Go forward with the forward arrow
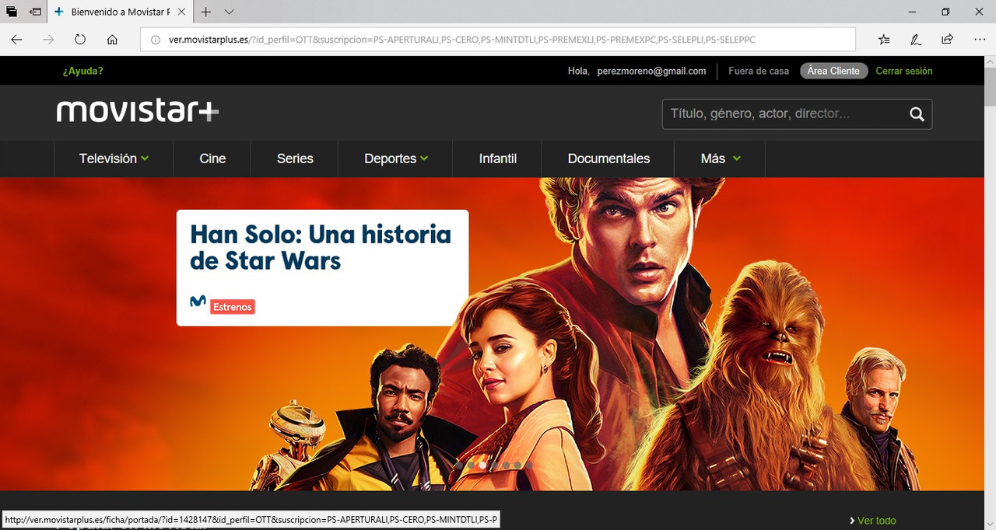 click(x=48, y=40)
